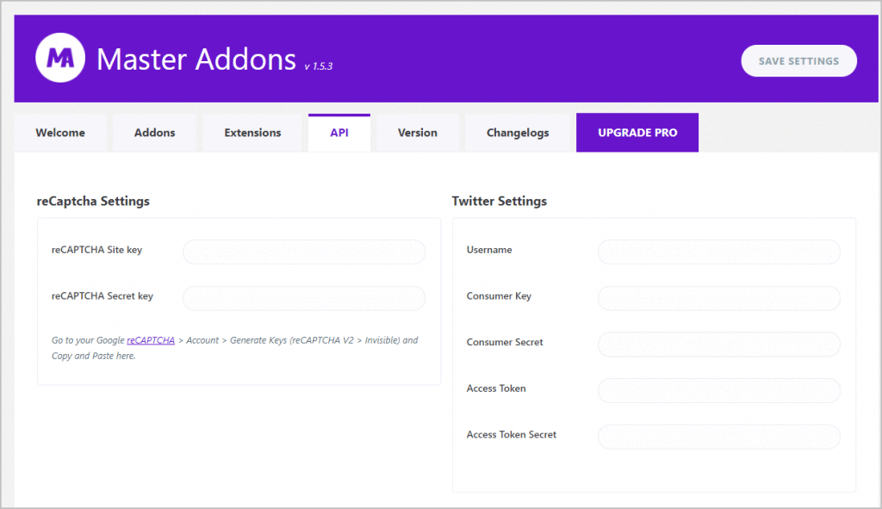Click the Upgrade Pro tab
The image size is (882, 509).
(x=637, y=133)
